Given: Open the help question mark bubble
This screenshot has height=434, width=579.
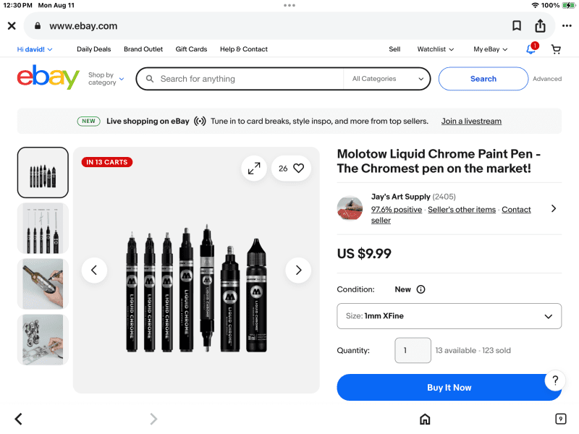Looking at the screenshot, I should tap(554, 380).
